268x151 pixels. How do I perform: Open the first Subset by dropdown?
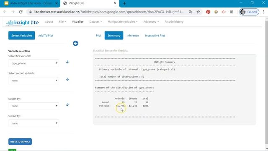click(x=33, y=106)
